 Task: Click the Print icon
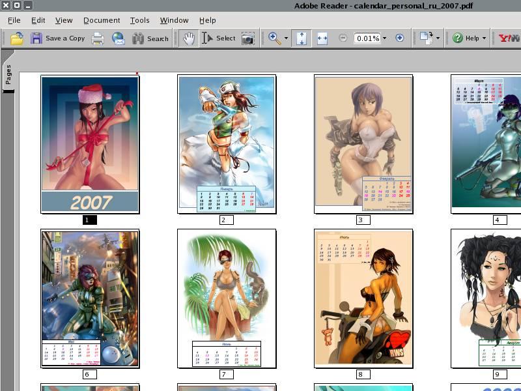coord(98,38)
